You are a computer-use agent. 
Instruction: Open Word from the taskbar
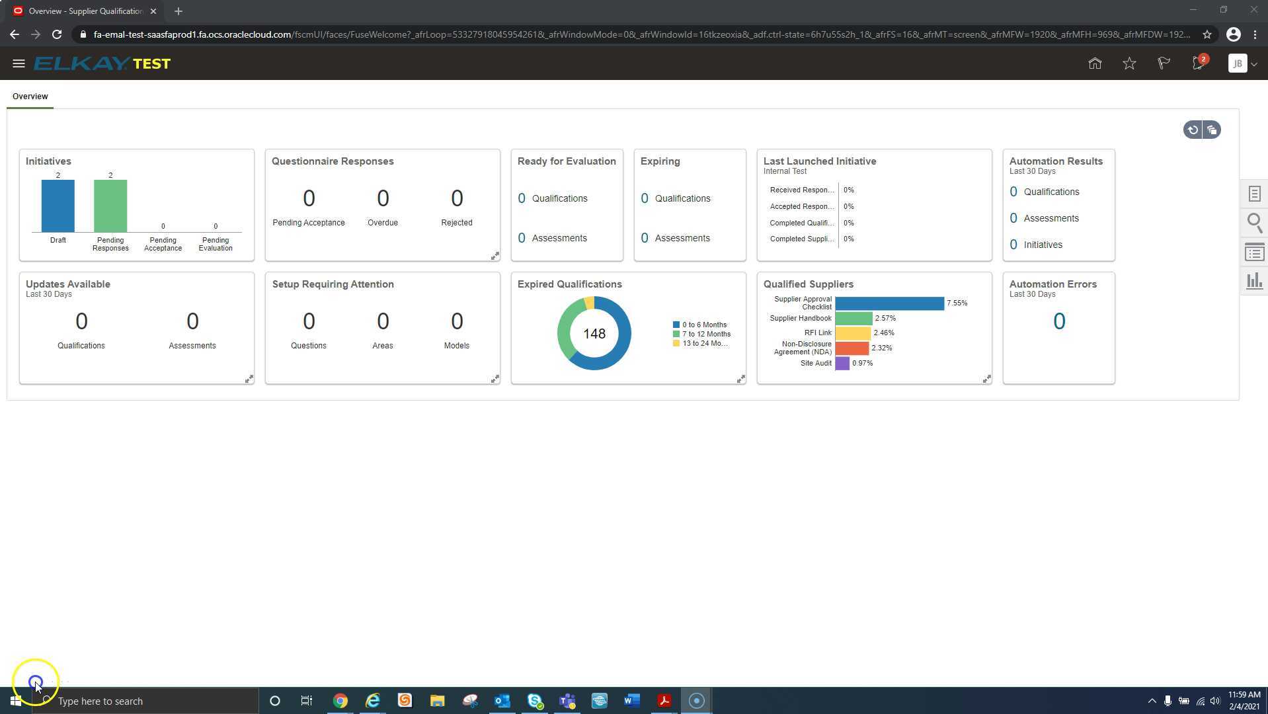(x=631, y=701)
